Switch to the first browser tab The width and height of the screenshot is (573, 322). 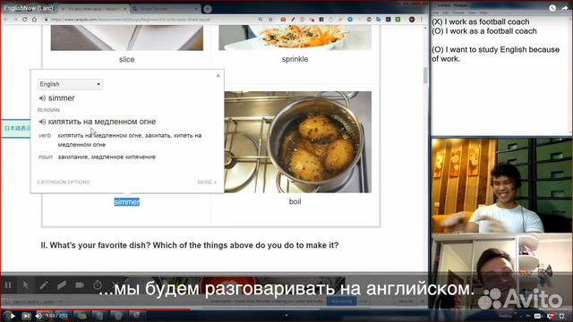coord(94,8)
